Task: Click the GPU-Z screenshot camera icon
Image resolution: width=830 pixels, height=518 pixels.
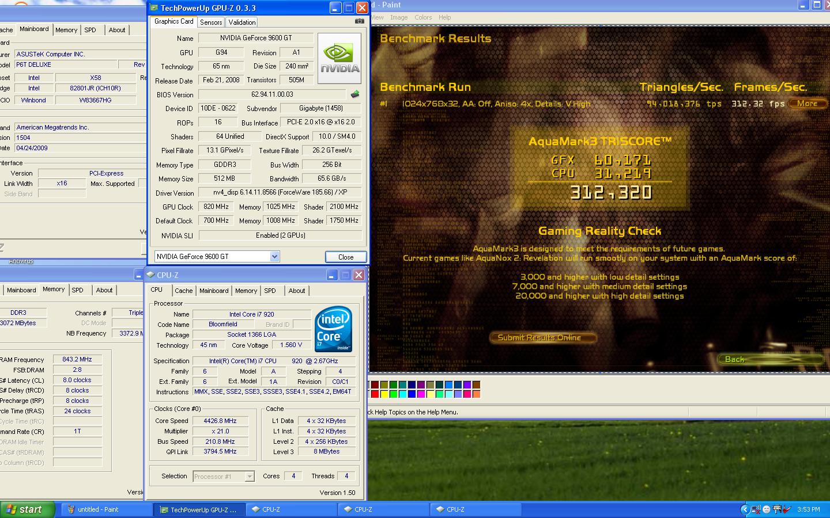Action: click(359, 21)
